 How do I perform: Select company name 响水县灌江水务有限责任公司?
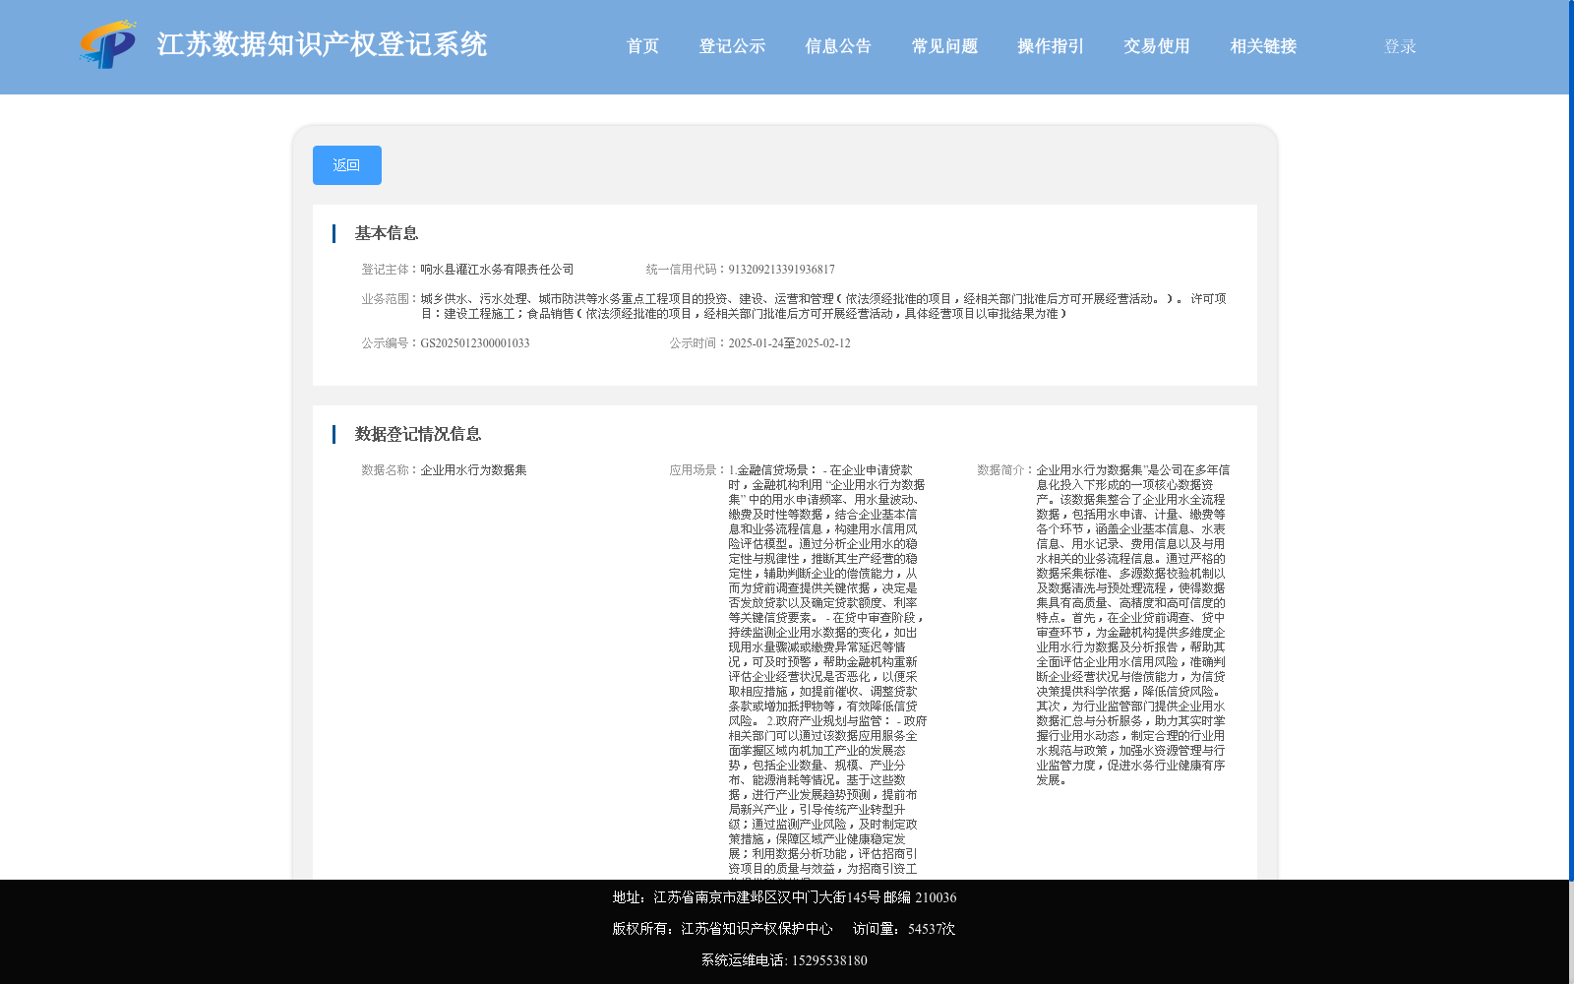[x=497, y=270]
